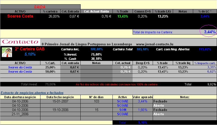Select the 'Valor apurado' header
Screen dimensions: 217x125
143,97
